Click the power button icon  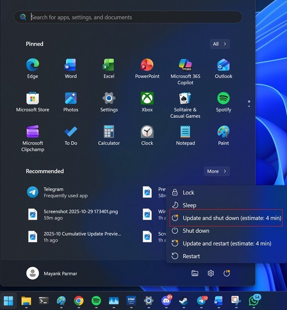tap(226, 273)
